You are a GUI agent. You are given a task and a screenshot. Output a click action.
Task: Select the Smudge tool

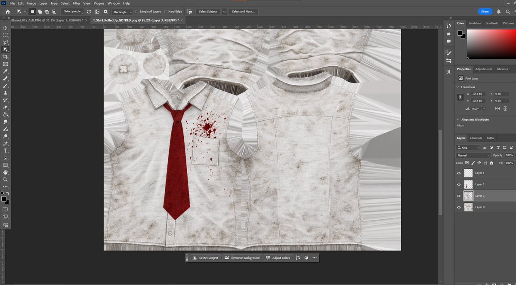[x=5, y=122]
